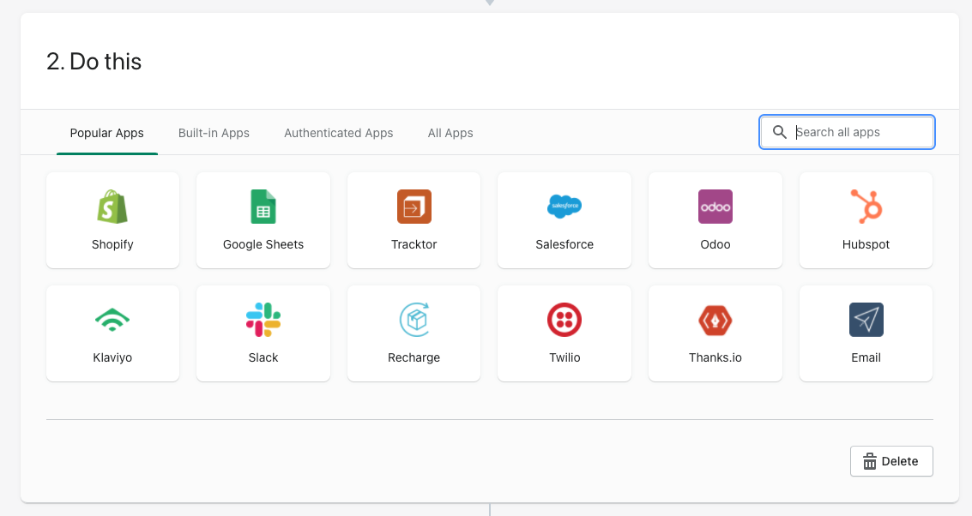Click the Twilio label text
The image size is (972, 516).
[x=564, y=357]
